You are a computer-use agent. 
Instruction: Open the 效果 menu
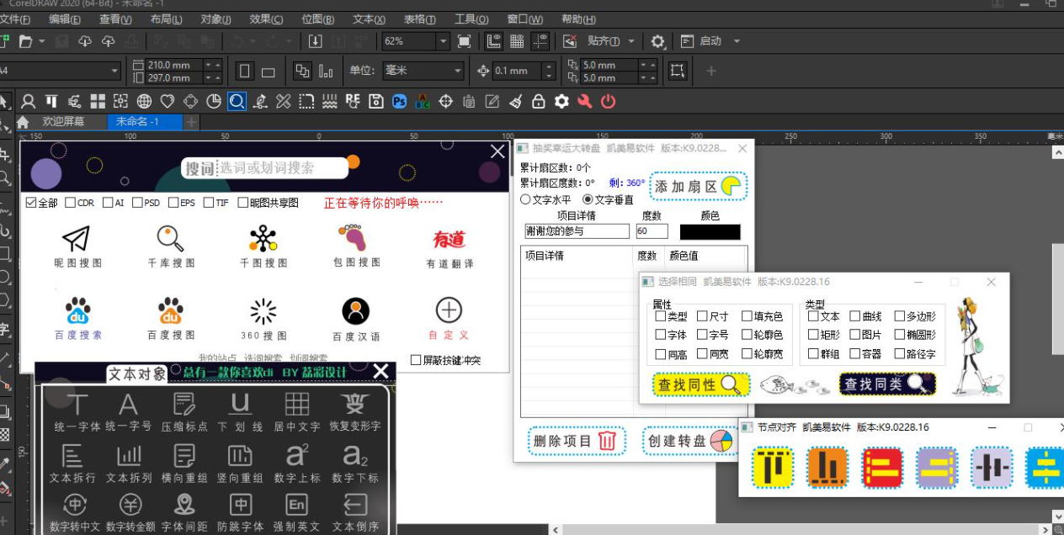[x=266, y=19]
